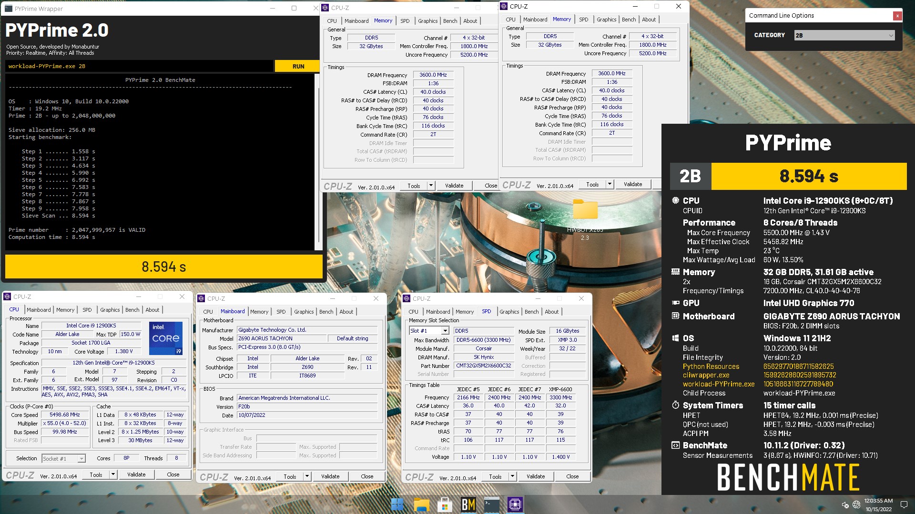
Task: Select the HWBOT x265 desktop folder
Action: (x=585, y=219)
